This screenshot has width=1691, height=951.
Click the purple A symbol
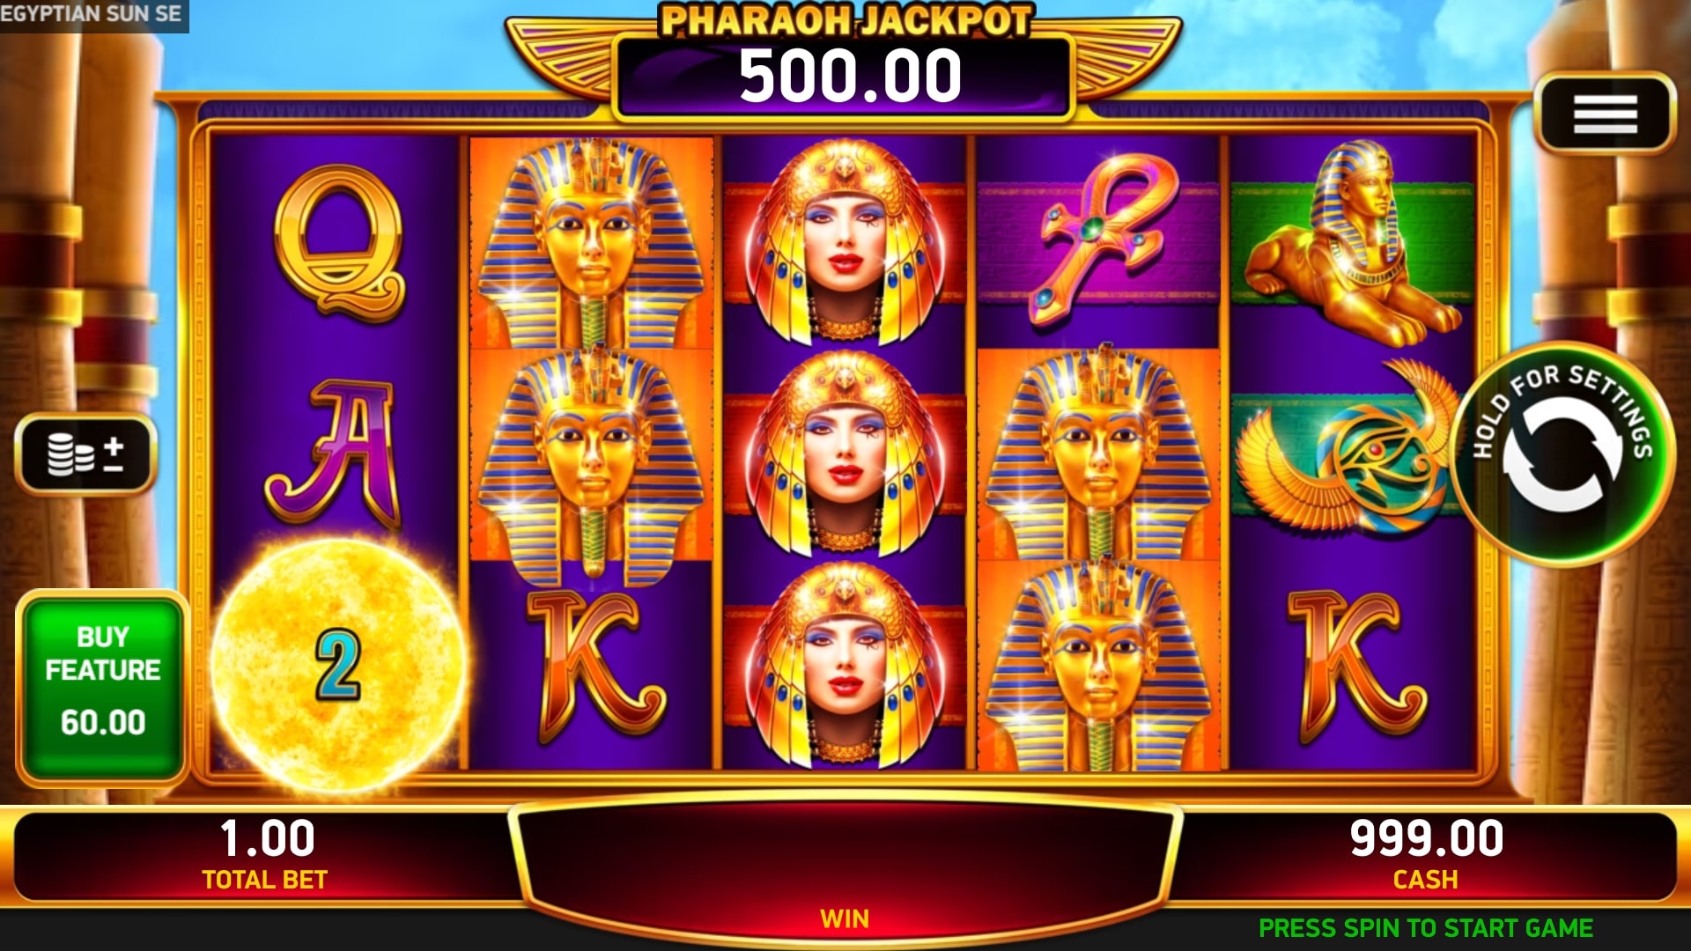[x=336, y=453]
